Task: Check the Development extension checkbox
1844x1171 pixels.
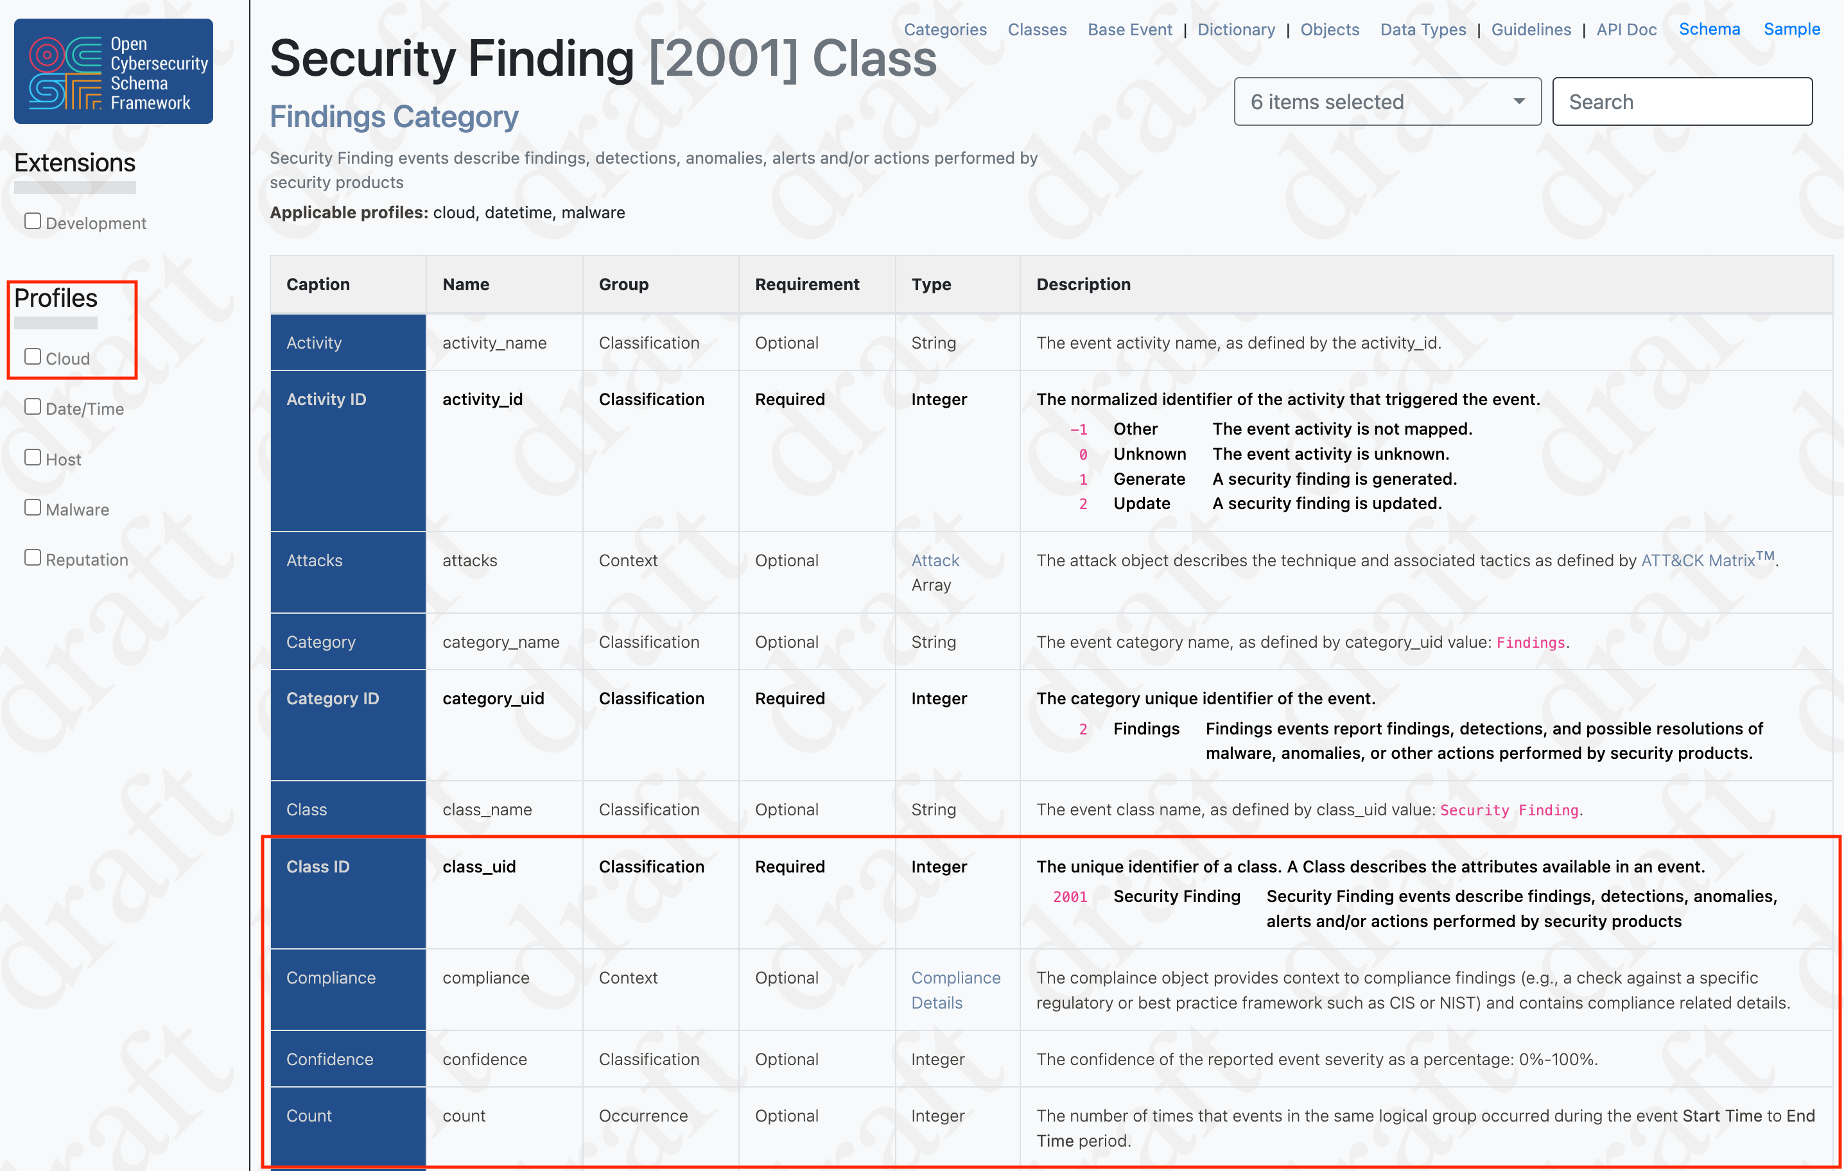Action: click(32, 221)
